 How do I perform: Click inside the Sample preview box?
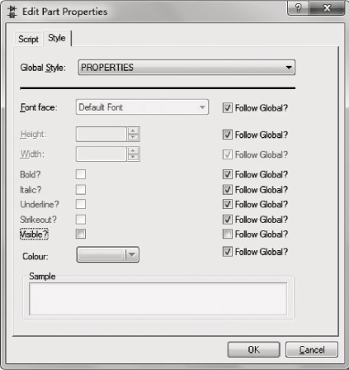click(x=158, y=299)
